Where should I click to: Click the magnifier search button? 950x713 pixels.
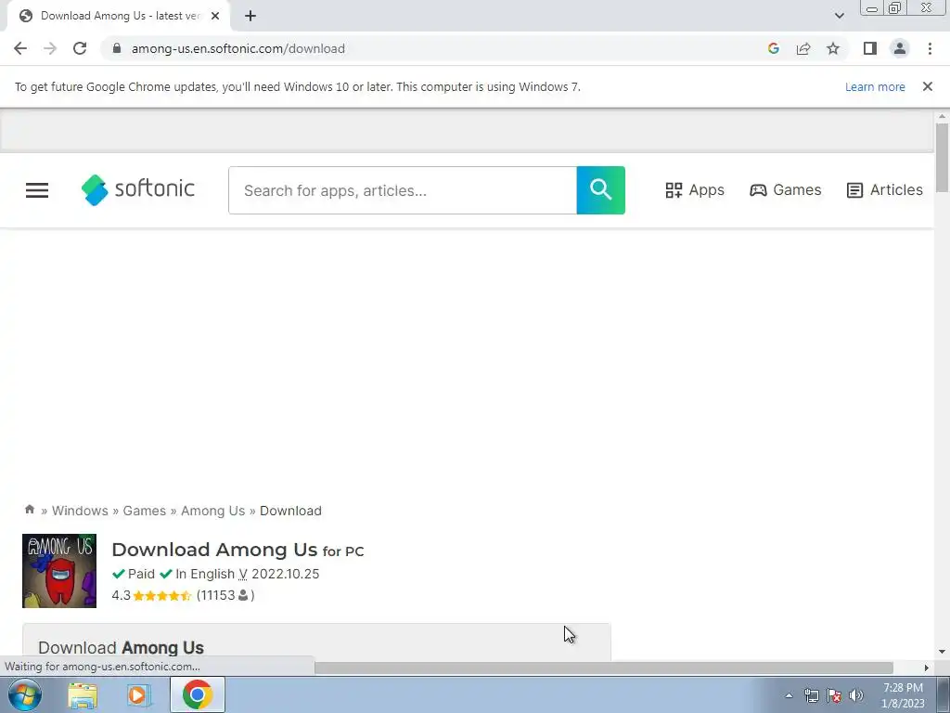click(600, 190)
